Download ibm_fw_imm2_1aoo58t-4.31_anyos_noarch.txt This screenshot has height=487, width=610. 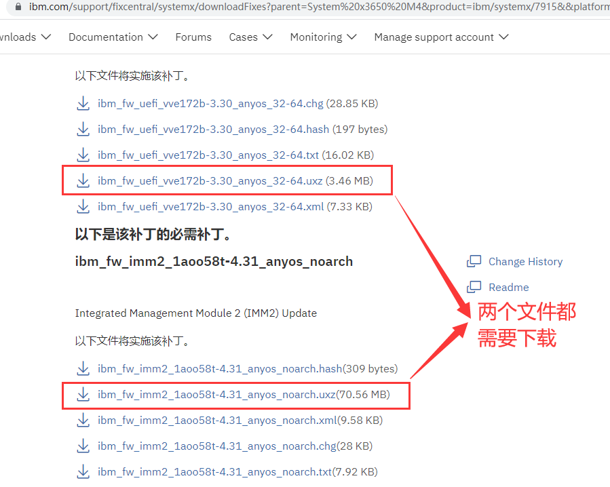pyautogui.click(x=214, y=471)
